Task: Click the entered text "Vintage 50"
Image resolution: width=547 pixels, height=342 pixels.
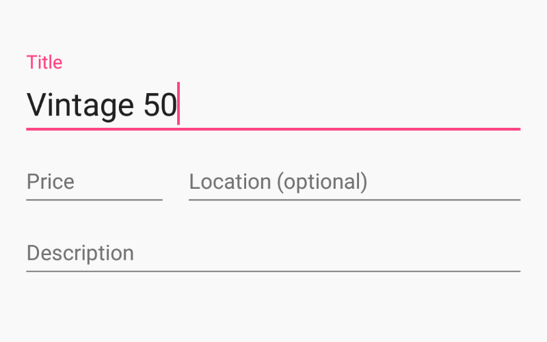Action: (101, 105)
